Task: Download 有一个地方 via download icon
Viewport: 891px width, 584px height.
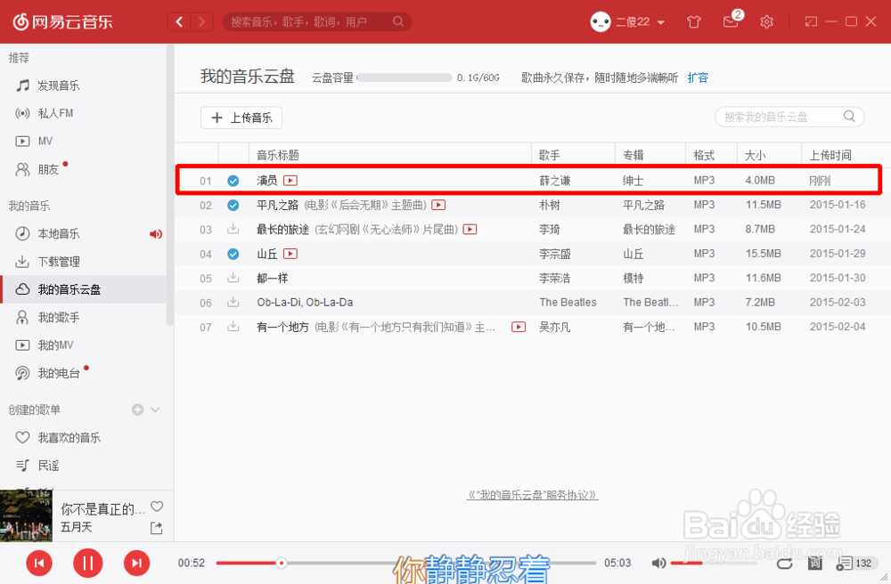Action: (x=233, y=327)
